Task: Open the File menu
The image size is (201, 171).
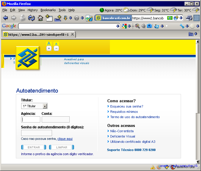Action: click(5, 10)
